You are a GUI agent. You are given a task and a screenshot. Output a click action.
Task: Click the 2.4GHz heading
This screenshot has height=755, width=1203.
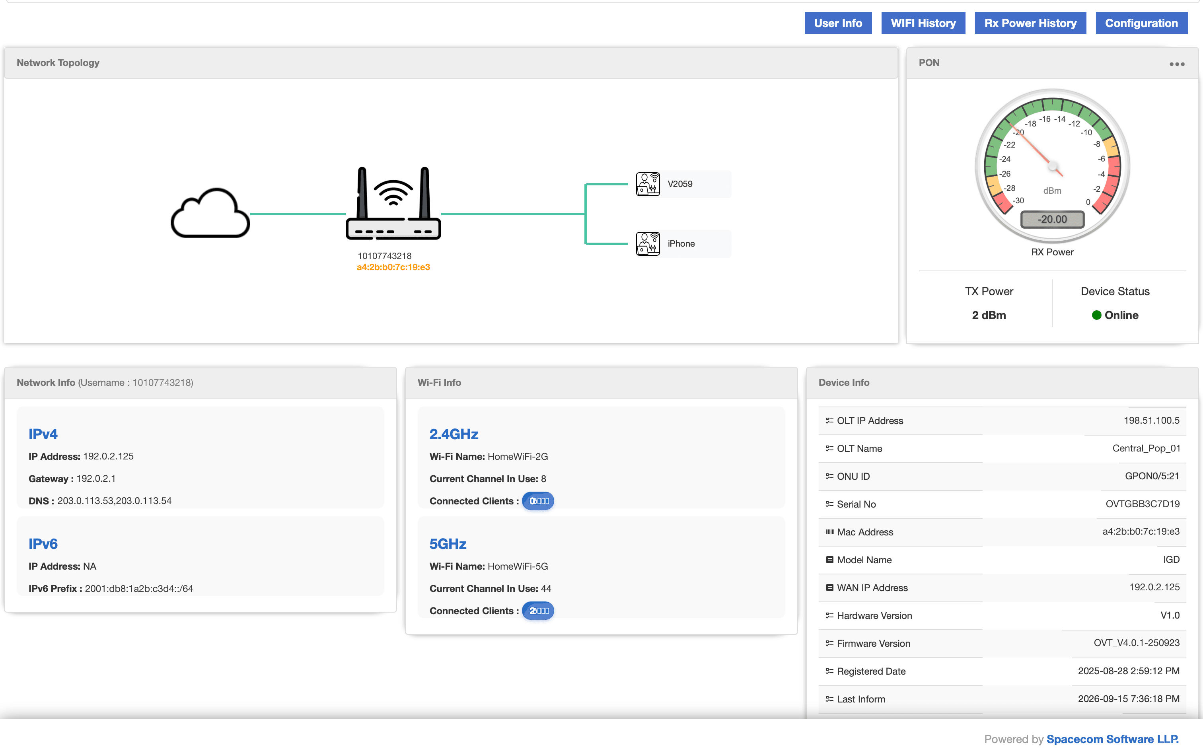(454, 434)
